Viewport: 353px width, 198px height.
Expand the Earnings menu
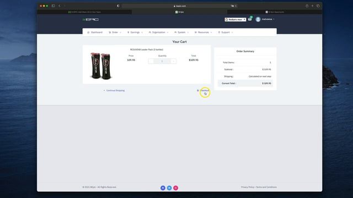coord(135,32)
